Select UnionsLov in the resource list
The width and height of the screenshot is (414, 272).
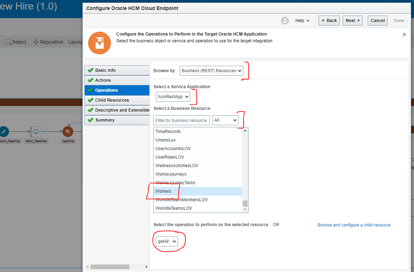[198, 140]
